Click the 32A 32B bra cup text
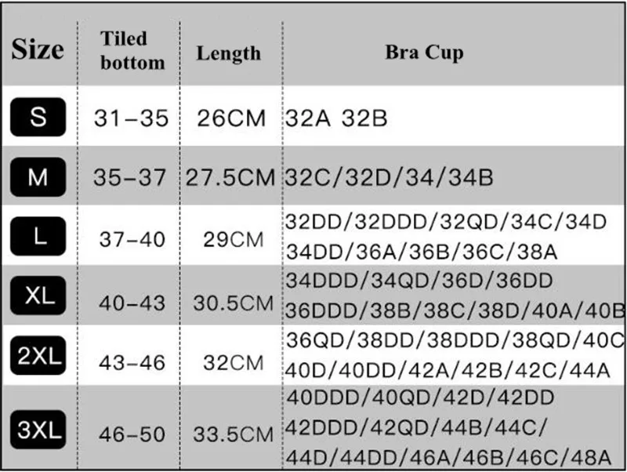Image resolution: width=627 pixels, height=472 pixels. (x=336, y=118)
